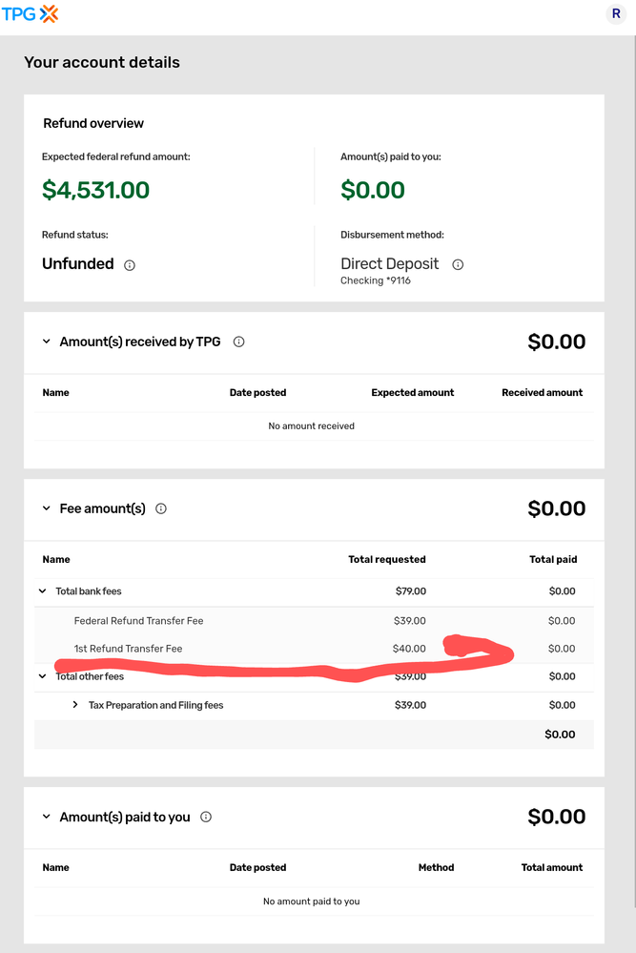
Task: Click the Method column header
Action: 436,867
